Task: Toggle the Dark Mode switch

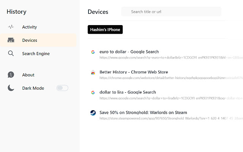Action: point(62,88)
